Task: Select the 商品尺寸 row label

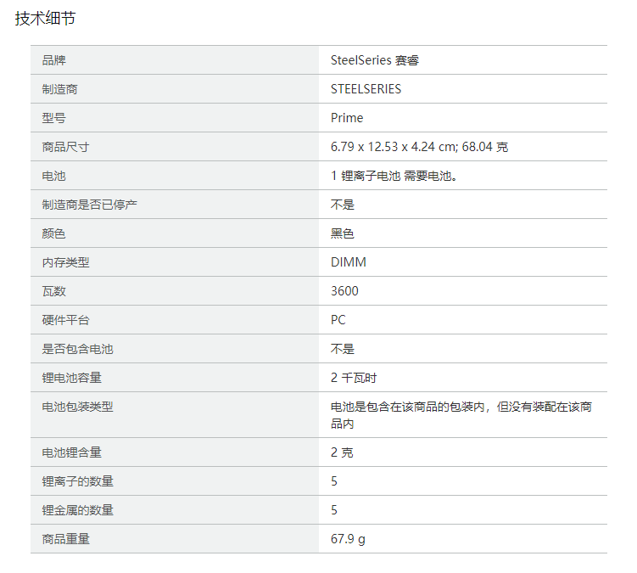Action: 66,147
